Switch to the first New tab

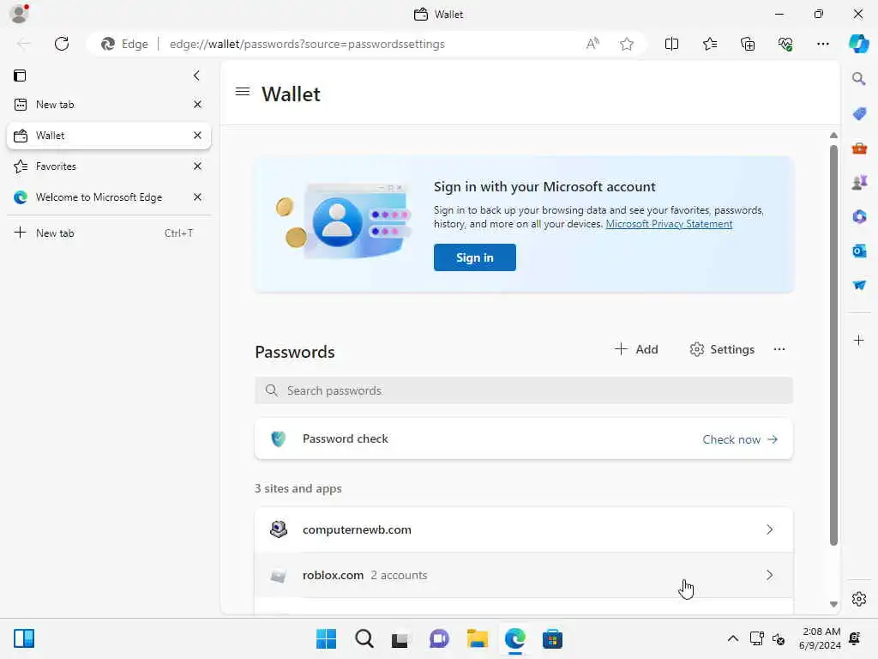(109, 104)
